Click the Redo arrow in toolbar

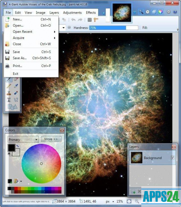click(80, 20)
